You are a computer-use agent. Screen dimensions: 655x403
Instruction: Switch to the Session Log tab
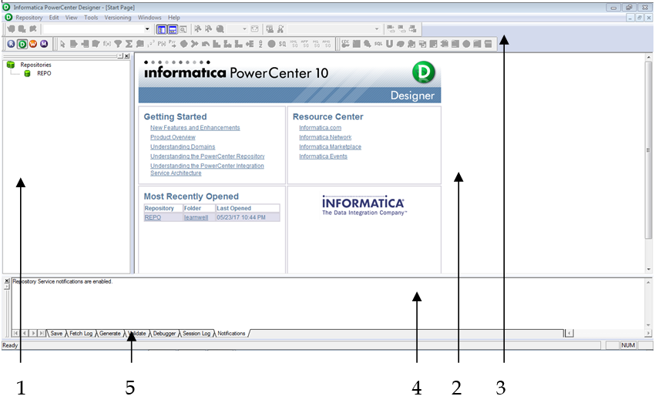[x=196, y=333]
